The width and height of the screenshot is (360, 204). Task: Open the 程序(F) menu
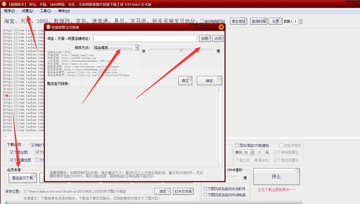tap(9, 11)
